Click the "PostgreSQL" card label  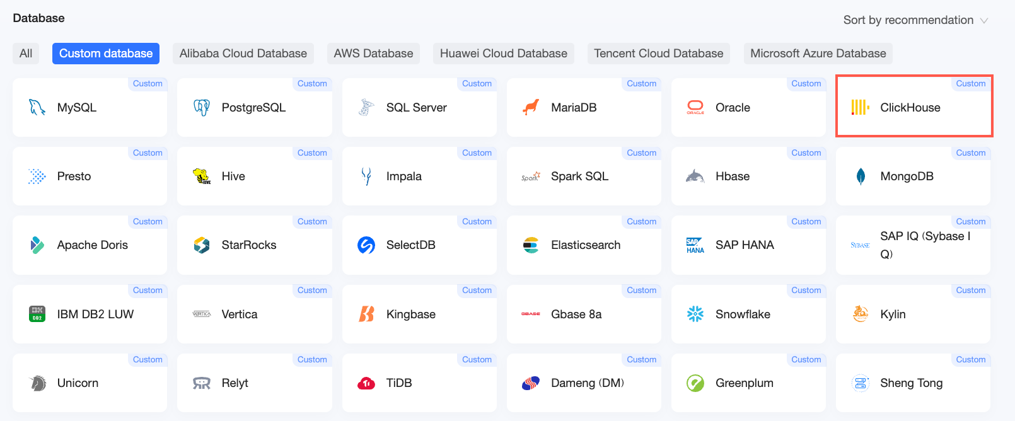point(253,108)
